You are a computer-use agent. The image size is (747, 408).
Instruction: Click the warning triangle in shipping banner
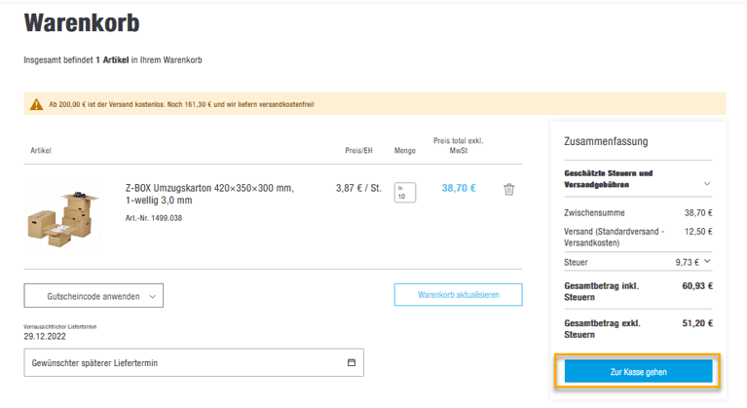(37, 104)
